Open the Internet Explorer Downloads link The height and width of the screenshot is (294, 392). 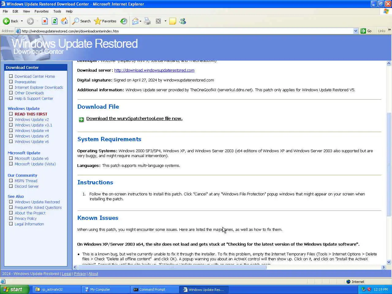[39, 87]
